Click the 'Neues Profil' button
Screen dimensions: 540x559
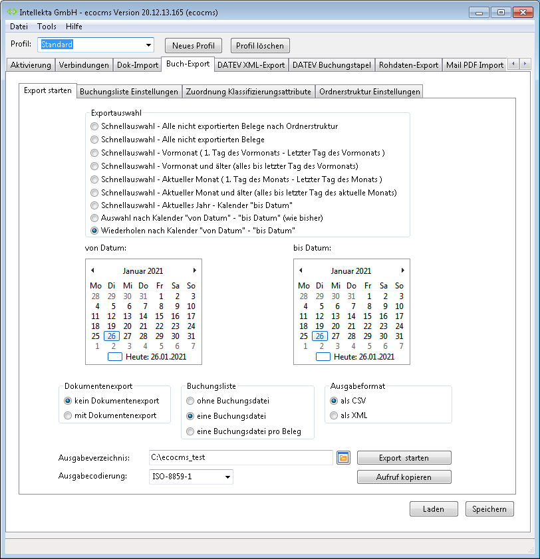(194, 46)
